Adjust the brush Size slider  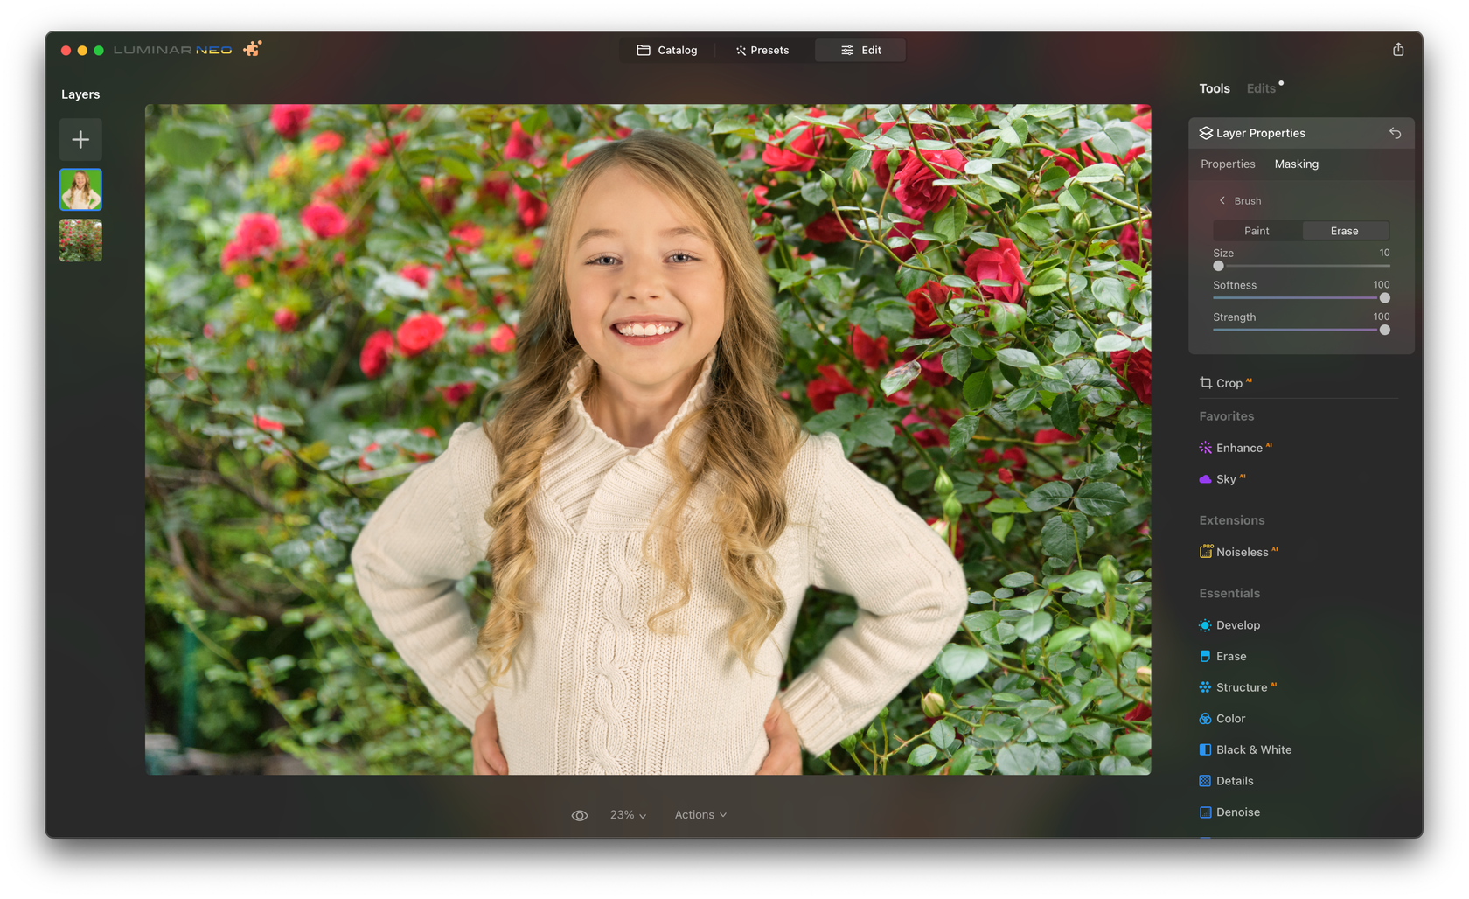pyautogui.click(x=1301, y=266)
